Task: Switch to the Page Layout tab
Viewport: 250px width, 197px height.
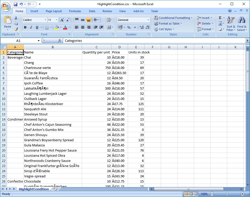Action: tap(54, 11)
